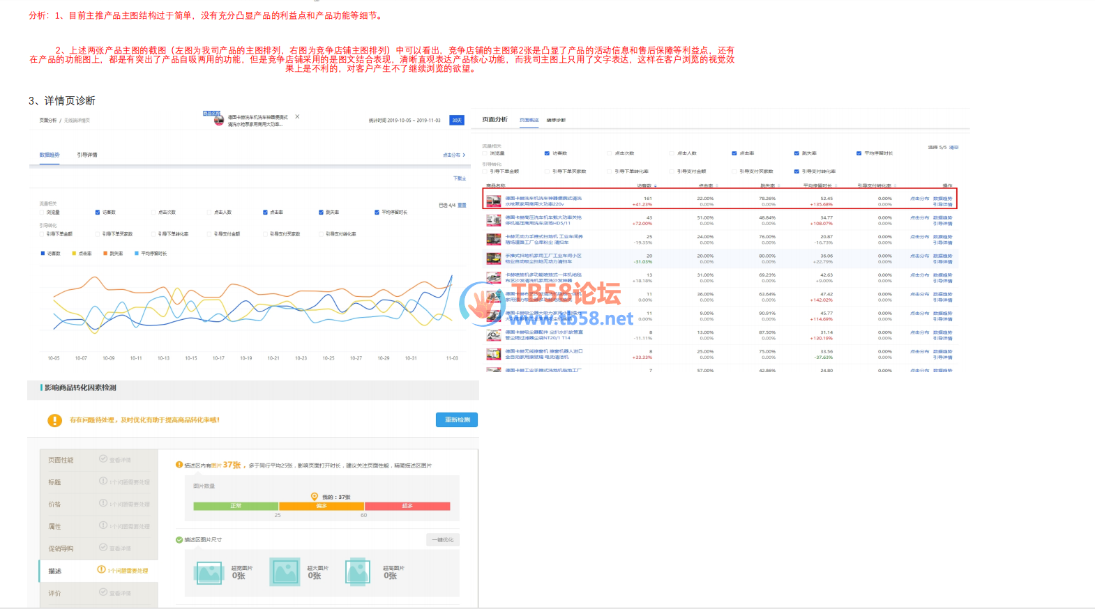Screen dimensions: 1095x609
Task: Click the map pin icon beside 我的：37张
Action: [x=315, y=497]
